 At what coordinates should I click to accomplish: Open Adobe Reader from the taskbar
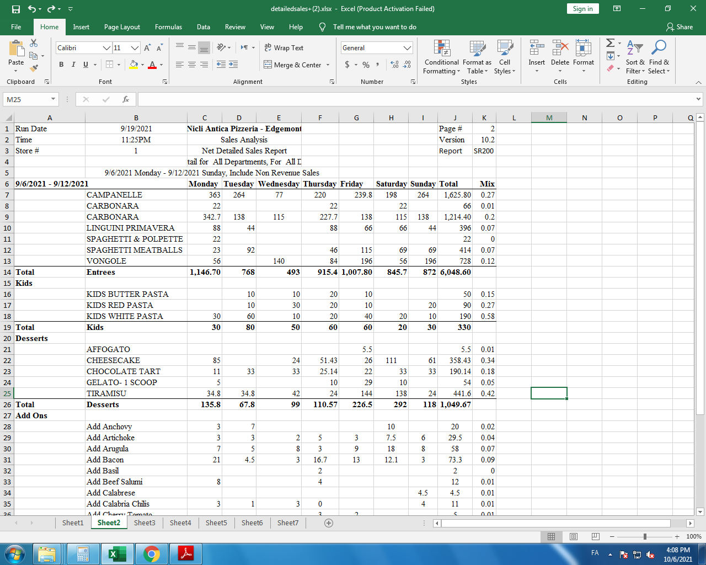tap(186, 554)
